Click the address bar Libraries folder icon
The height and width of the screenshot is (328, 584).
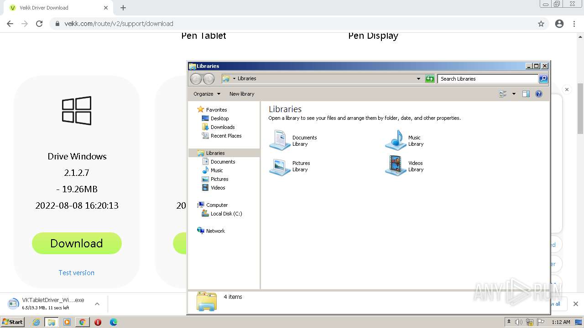[226, 78]
